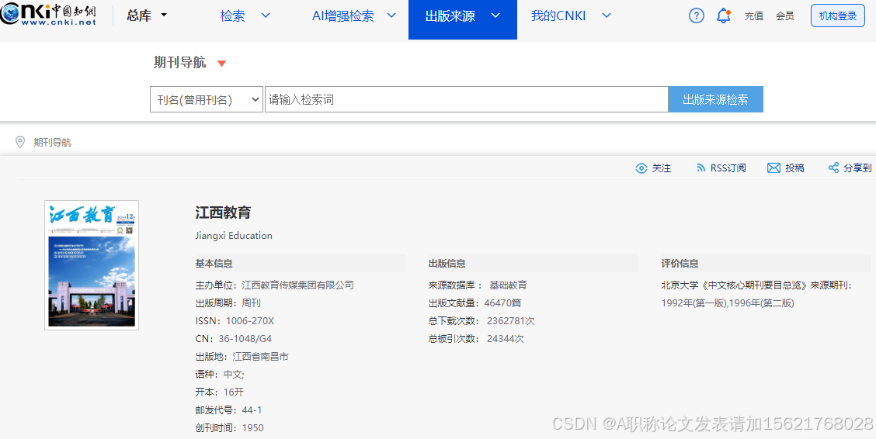The height and width of the screenshot is (439, 876).
Task: Click the CNKI logo
Action: click(x=49, y=13)
